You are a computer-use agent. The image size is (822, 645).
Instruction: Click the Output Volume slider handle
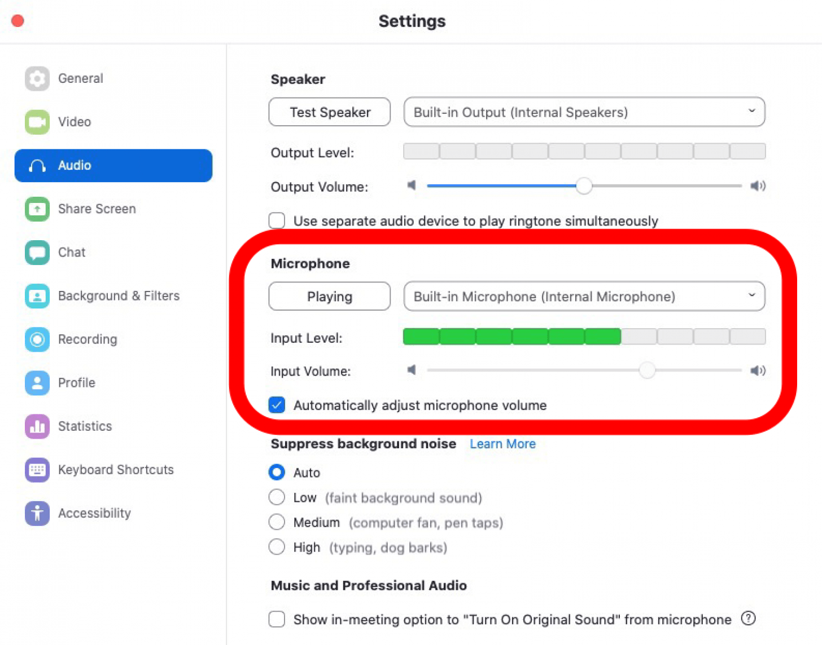pos(584,186)
